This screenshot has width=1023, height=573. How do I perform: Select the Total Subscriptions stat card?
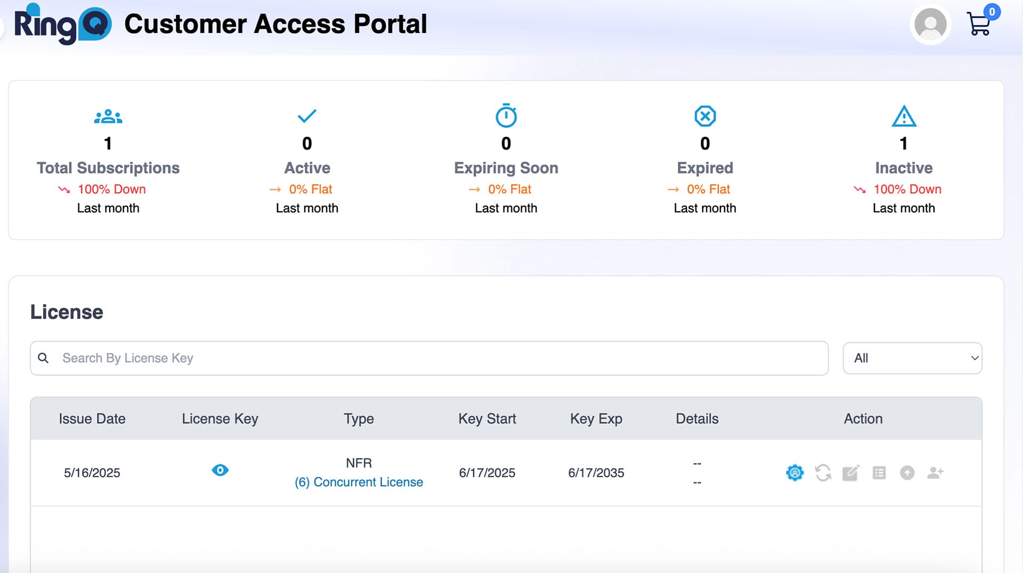point(108,160)
